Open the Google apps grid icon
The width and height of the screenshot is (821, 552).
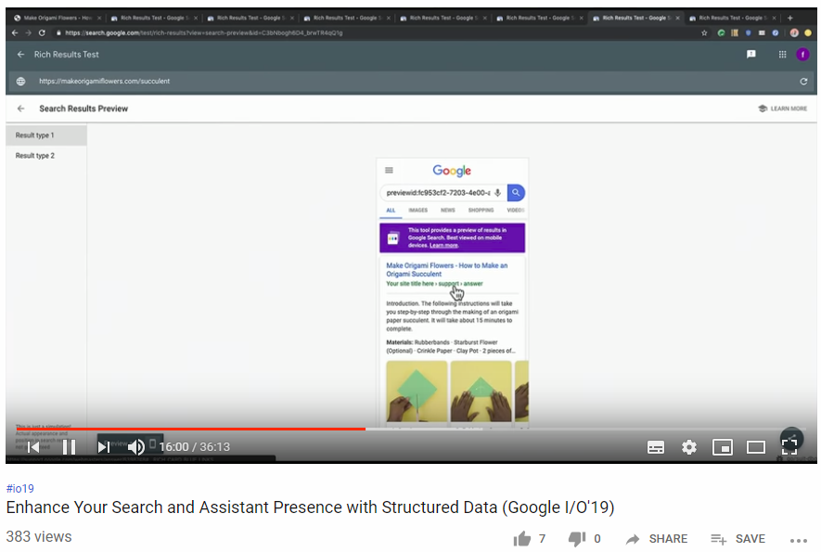tap(782, 54)
